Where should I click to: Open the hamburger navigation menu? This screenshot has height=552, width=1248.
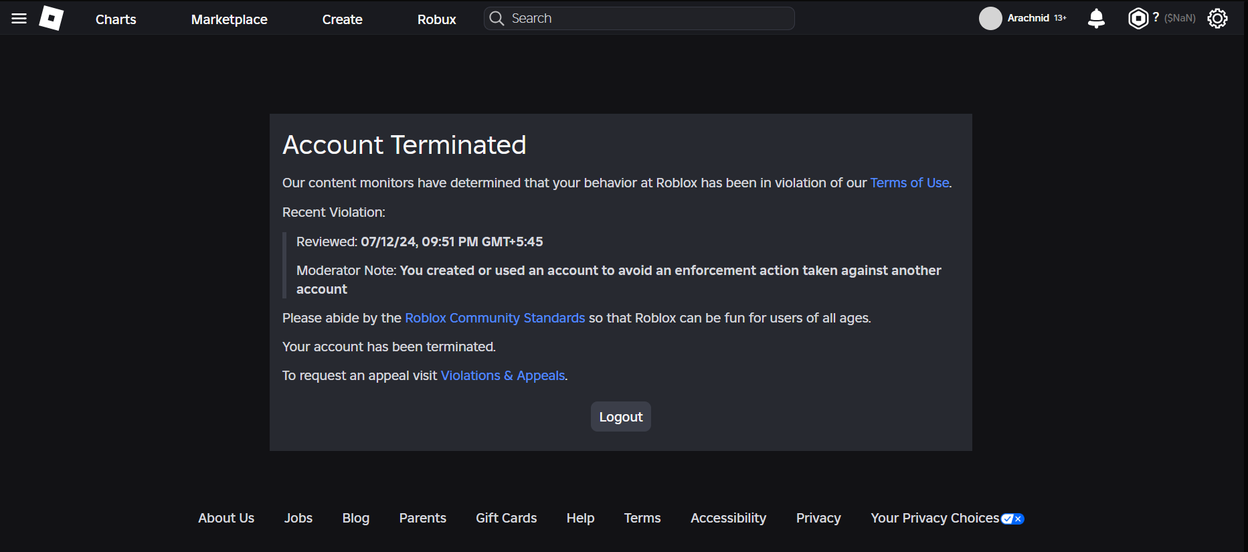coord(19,19)
